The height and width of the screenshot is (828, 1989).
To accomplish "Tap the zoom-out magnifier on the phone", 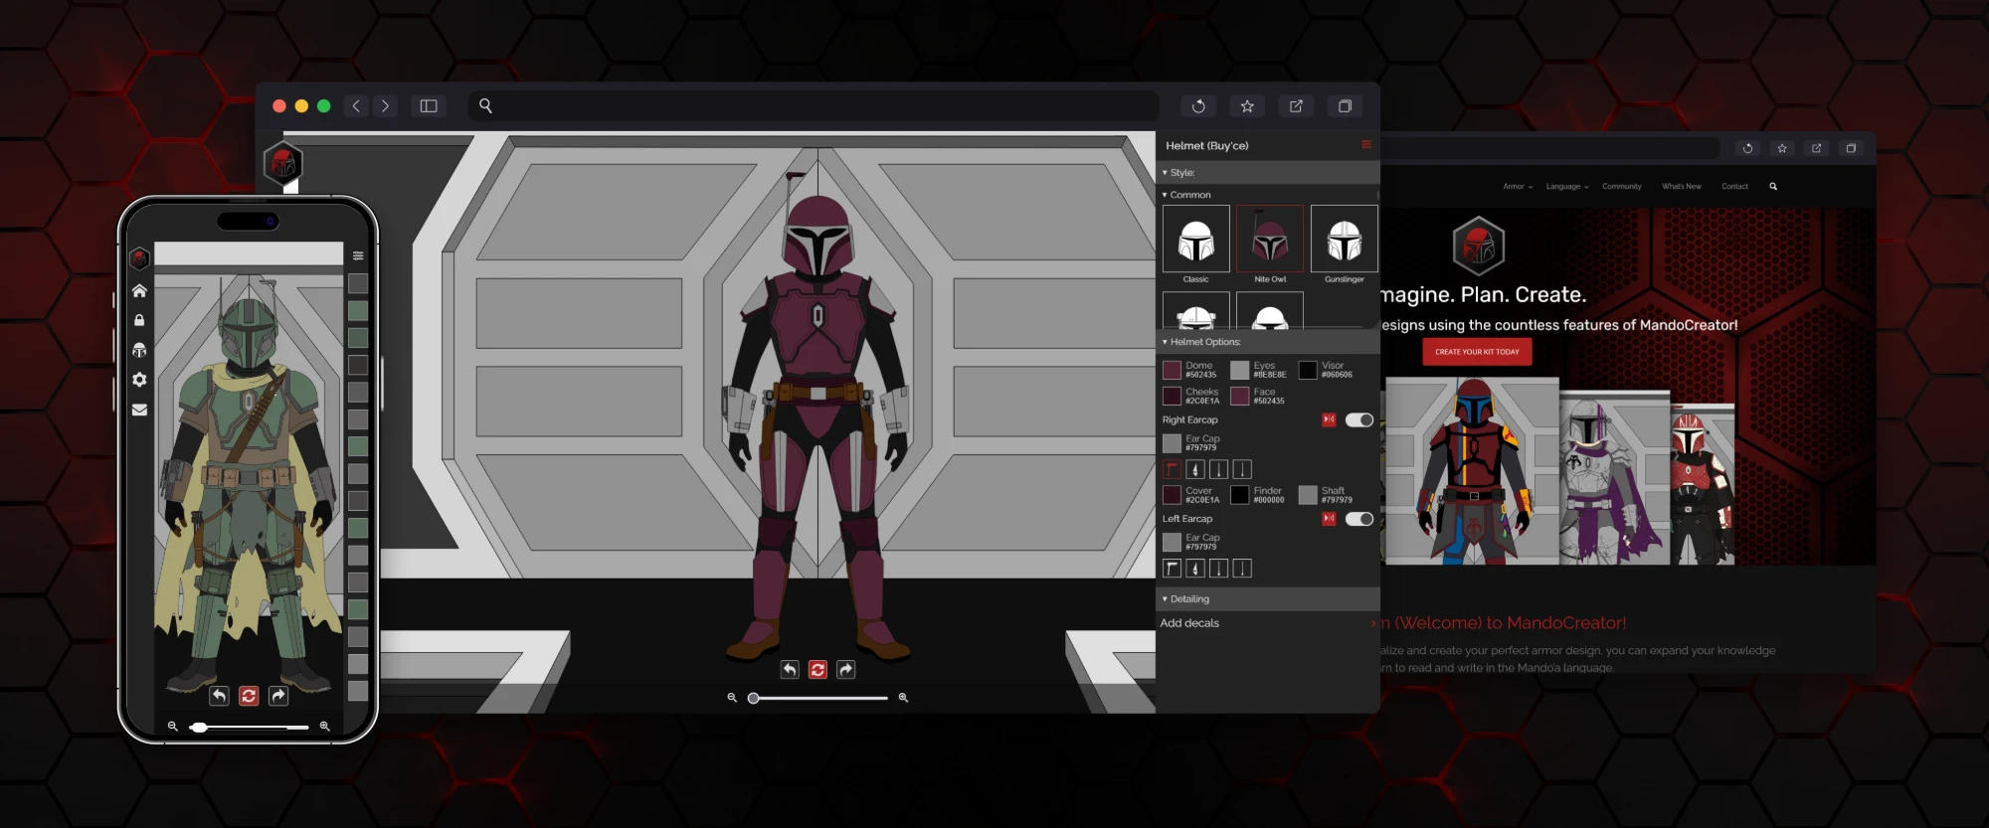I will pyautogui.click(x=172, y=727).
